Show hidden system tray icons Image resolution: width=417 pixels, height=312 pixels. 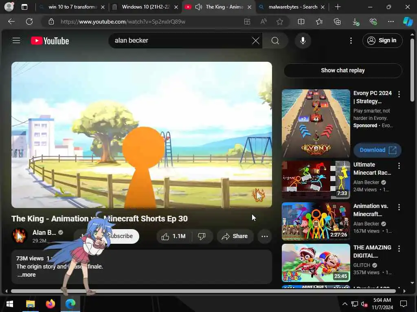345,304
